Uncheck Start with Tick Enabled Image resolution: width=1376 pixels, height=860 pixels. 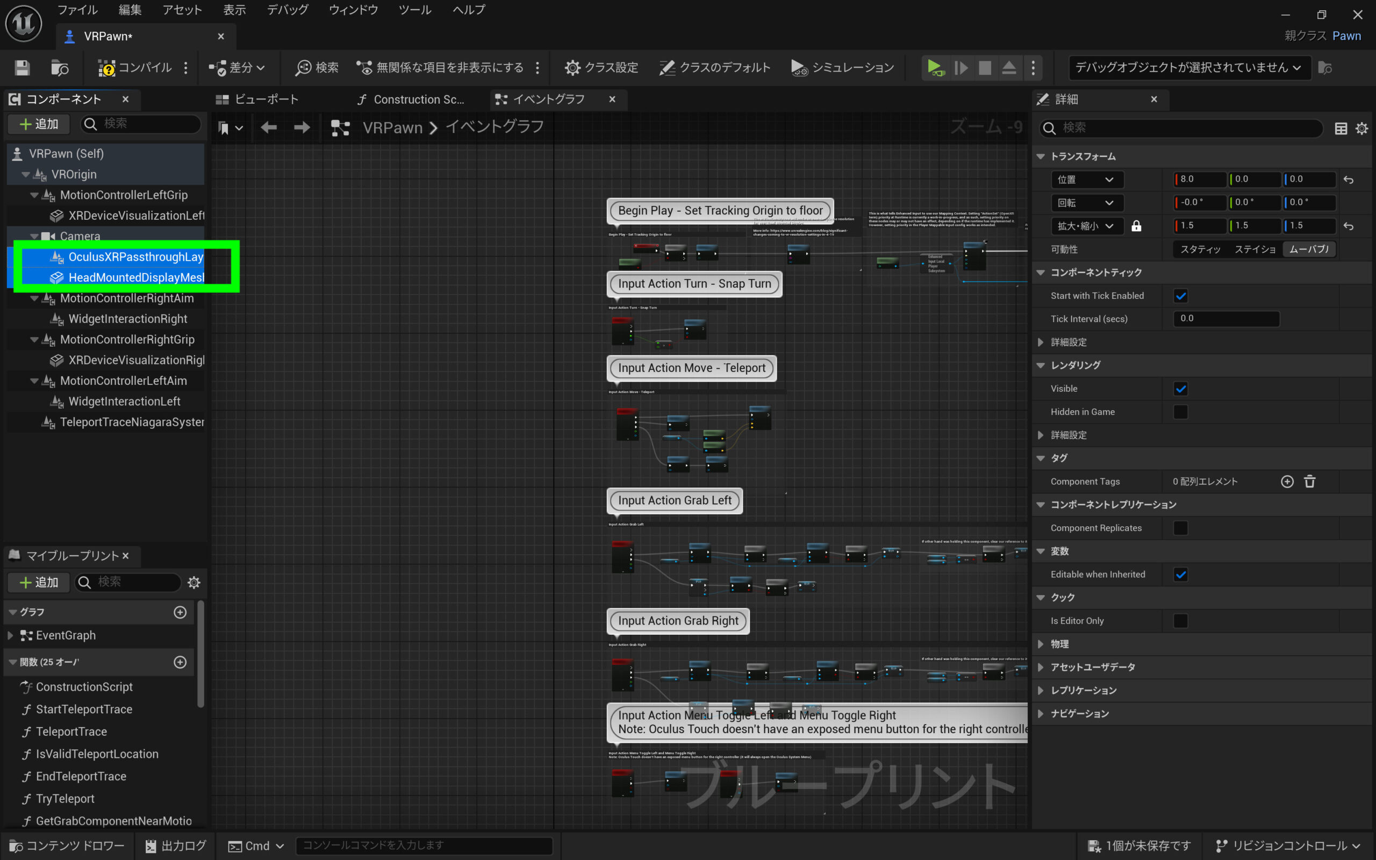(1180, 296)
